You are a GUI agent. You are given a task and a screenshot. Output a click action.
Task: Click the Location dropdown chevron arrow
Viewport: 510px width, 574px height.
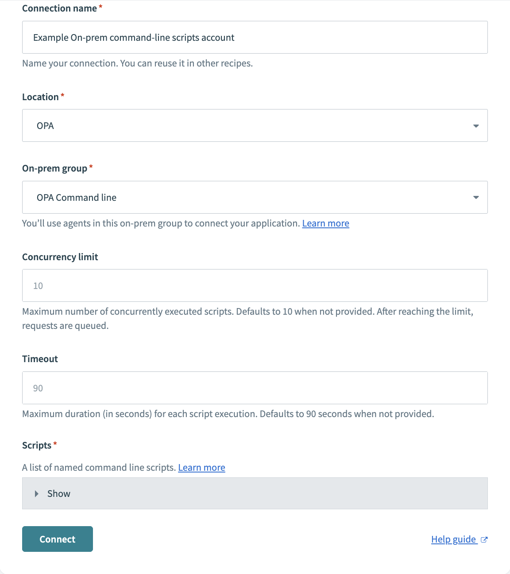[x=476, y=125]
